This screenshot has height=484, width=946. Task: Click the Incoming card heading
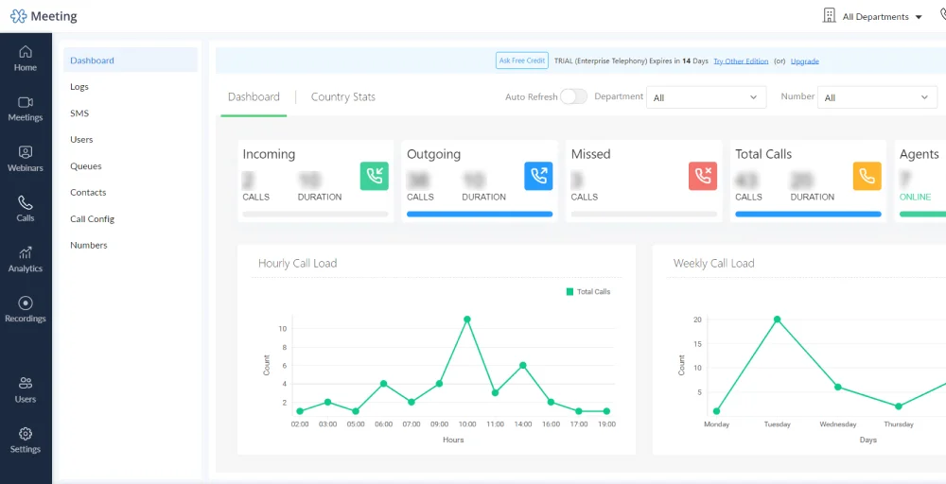pos(269,154)
